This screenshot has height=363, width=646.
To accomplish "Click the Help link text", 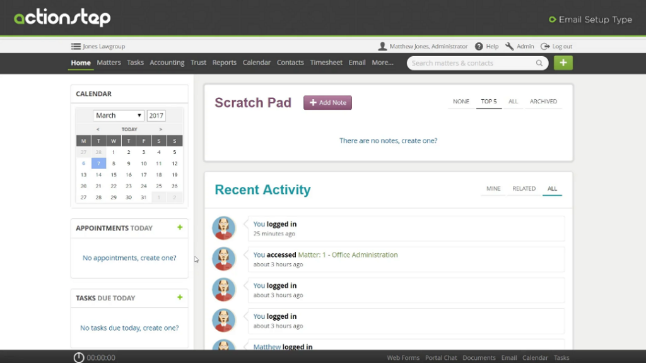I will pos(492,46).
